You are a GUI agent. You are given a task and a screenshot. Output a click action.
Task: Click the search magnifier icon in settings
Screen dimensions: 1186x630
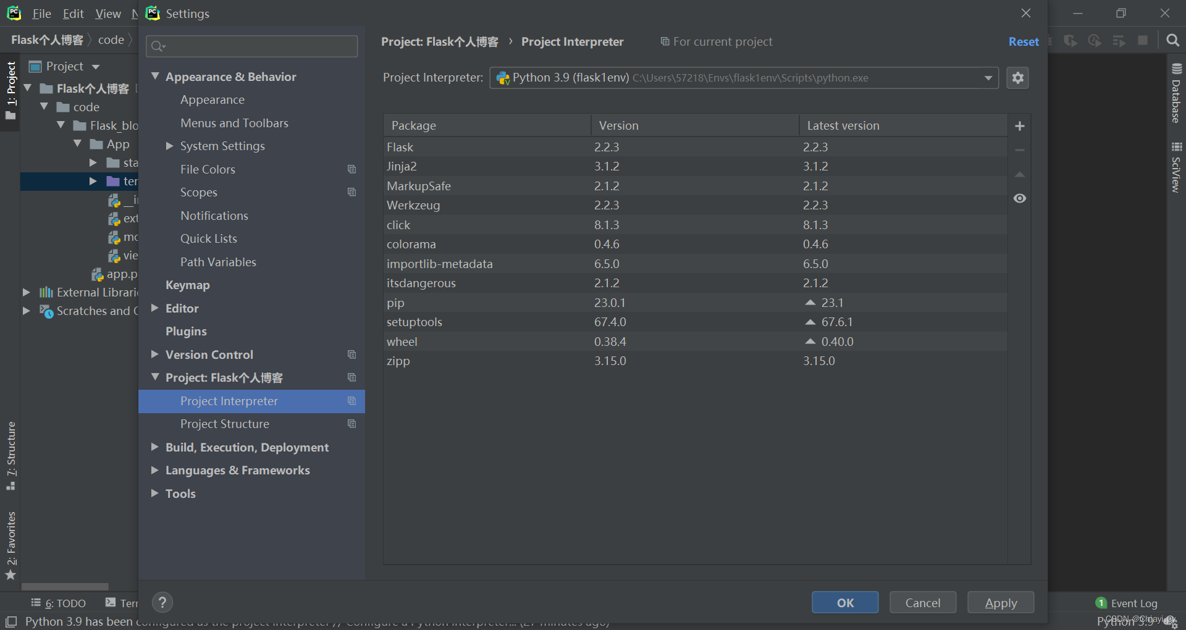158,46
